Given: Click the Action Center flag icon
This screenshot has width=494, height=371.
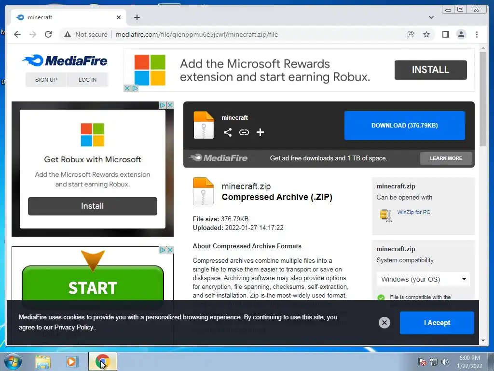Looking at the screenshot, I should (x=422, y=362).
